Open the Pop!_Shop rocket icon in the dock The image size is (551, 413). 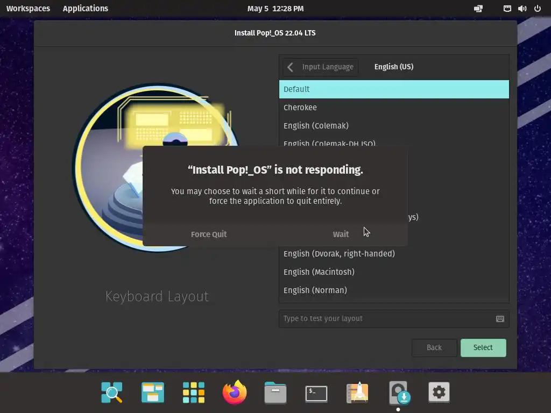tap(357, 392)
